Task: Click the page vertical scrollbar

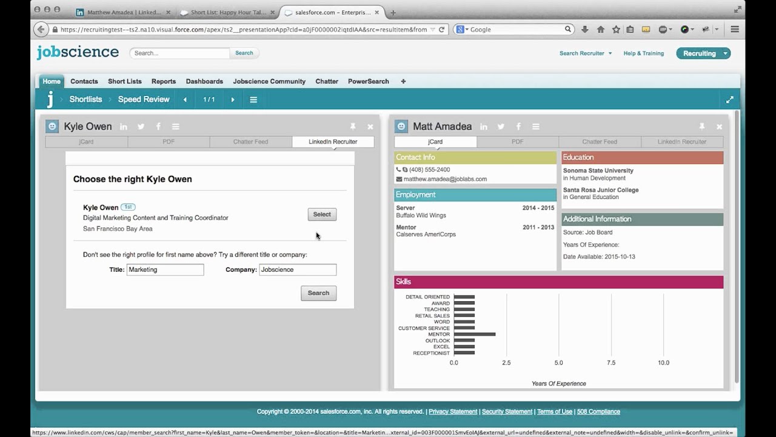Action: (x=737, y=246)
